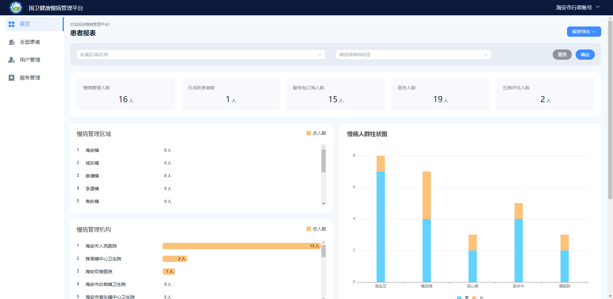The image size is (613, 299).
Task: Click the 海安镇 row
Action: (198, 150)
